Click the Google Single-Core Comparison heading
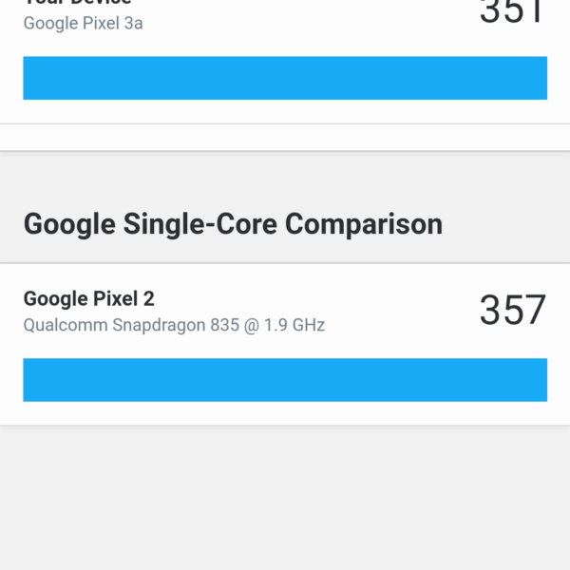 [x=233, y=224]
